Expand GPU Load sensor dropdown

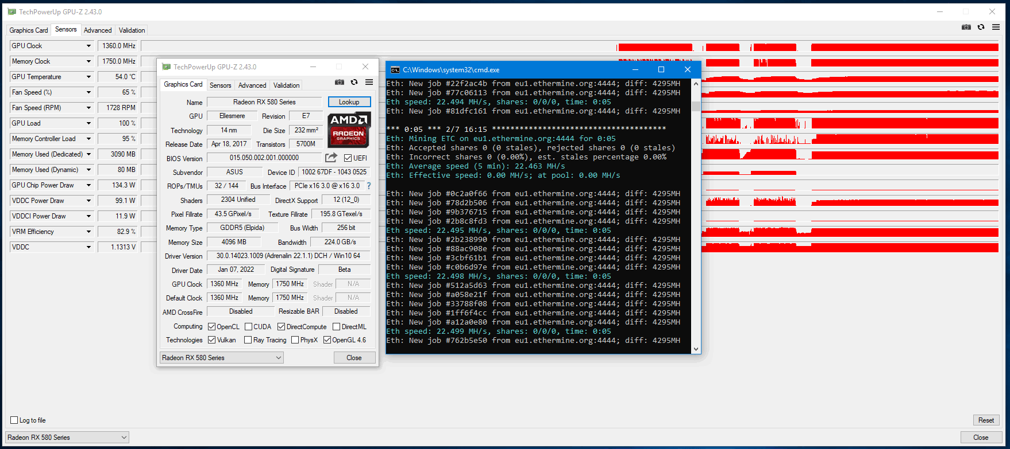point(88,123)
